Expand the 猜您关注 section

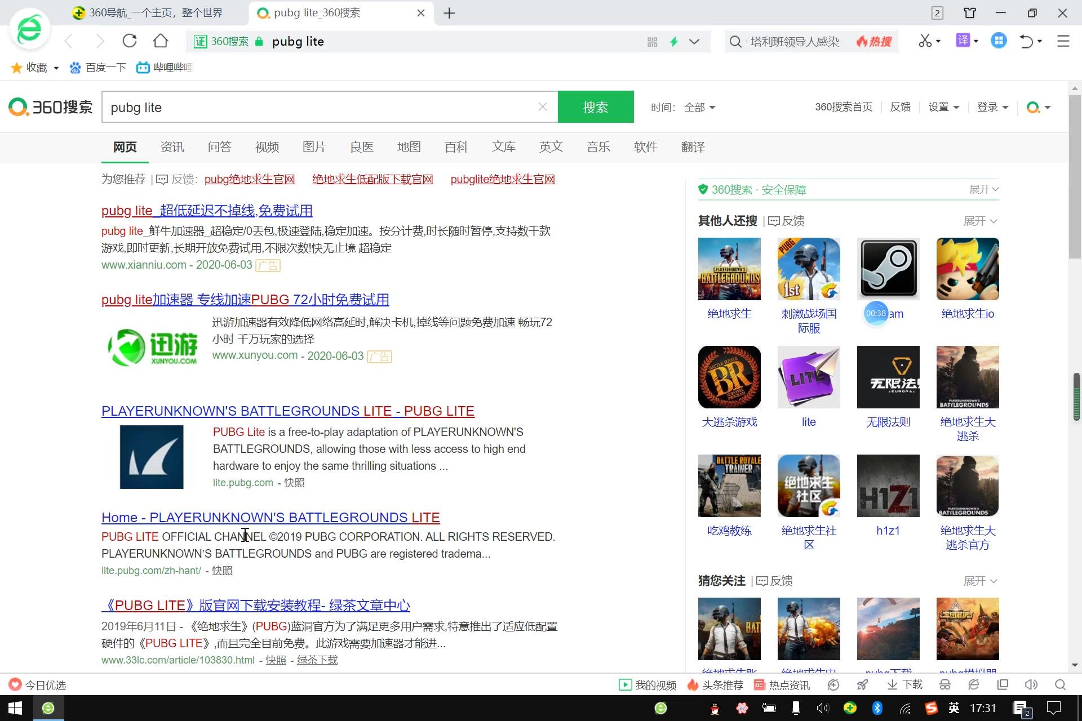click(981, 581)
